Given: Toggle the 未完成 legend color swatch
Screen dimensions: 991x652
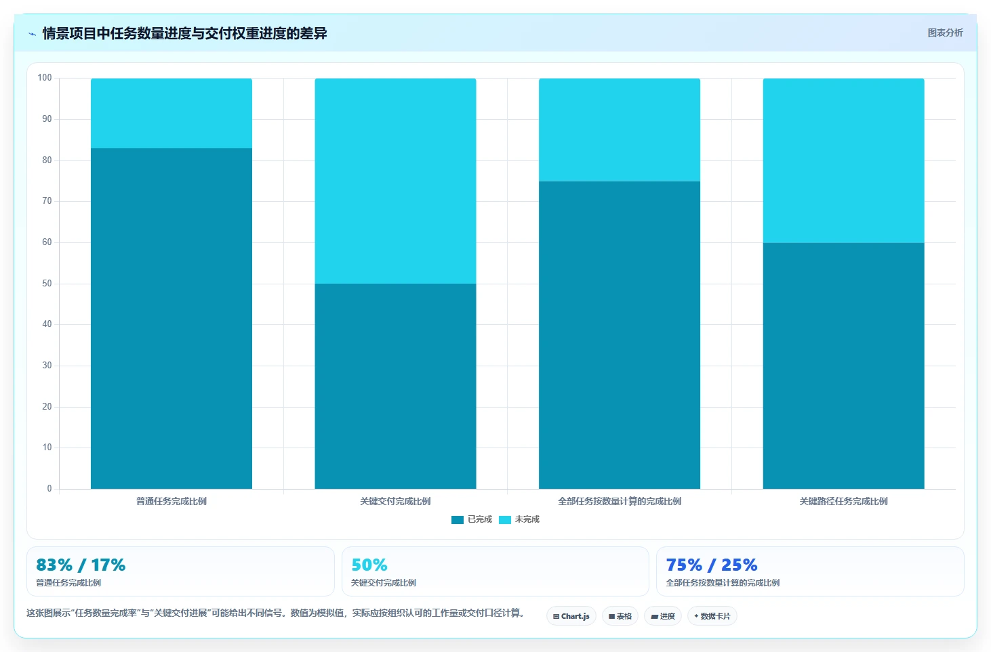Looking at the screenshot, I should click(505, 520).
